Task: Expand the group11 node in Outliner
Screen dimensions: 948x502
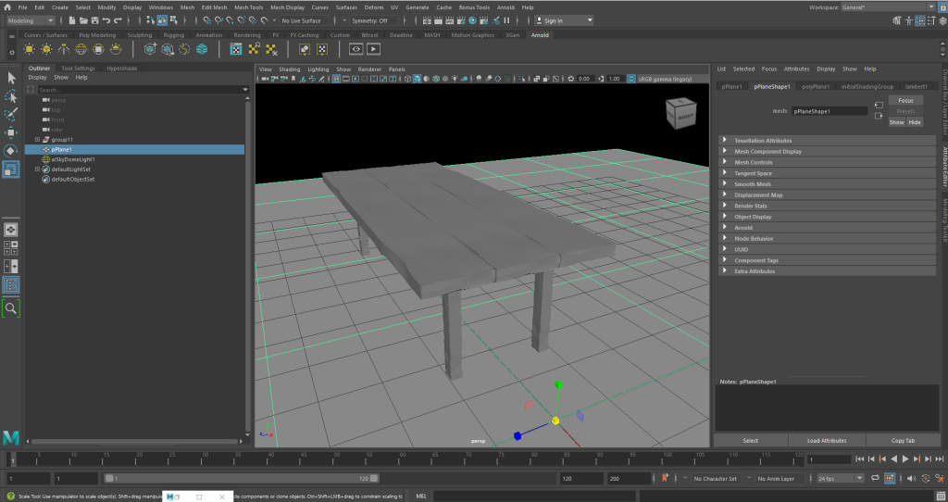Action: tap(37, 140)
